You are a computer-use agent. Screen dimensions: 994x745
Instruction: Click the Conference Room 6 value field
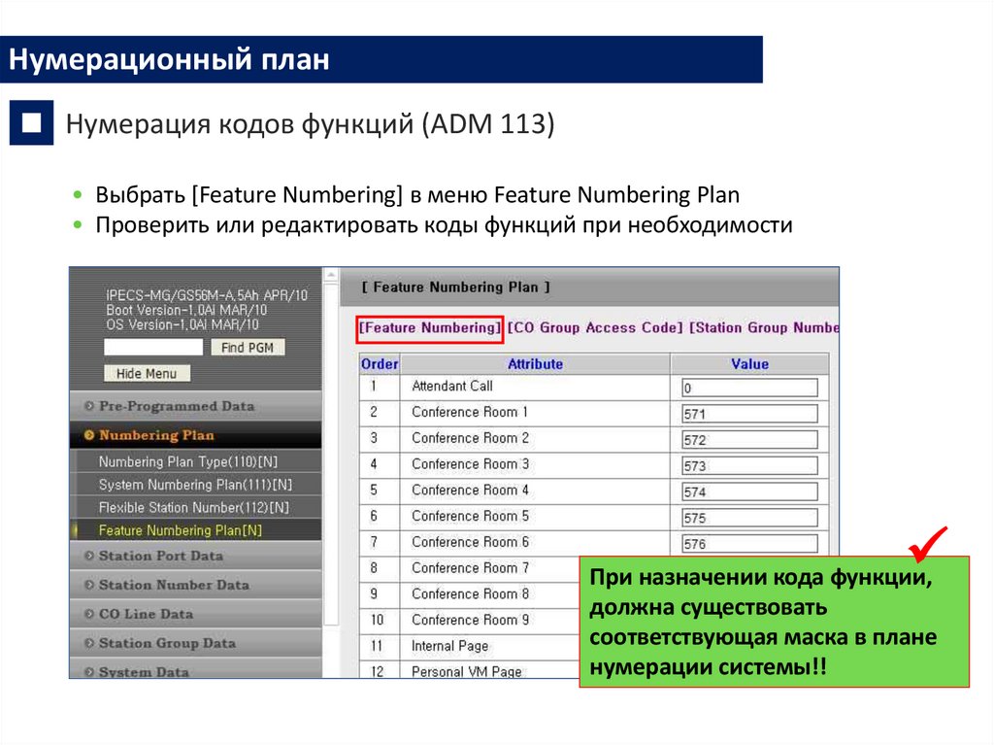(750, 544)
